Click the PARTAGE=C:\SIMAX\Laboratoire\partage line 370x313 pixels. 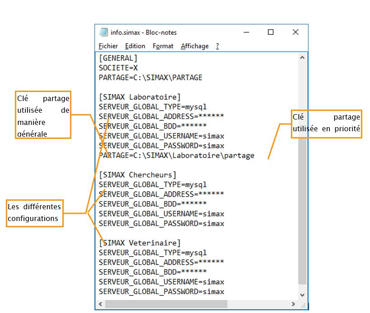(176, 156)
